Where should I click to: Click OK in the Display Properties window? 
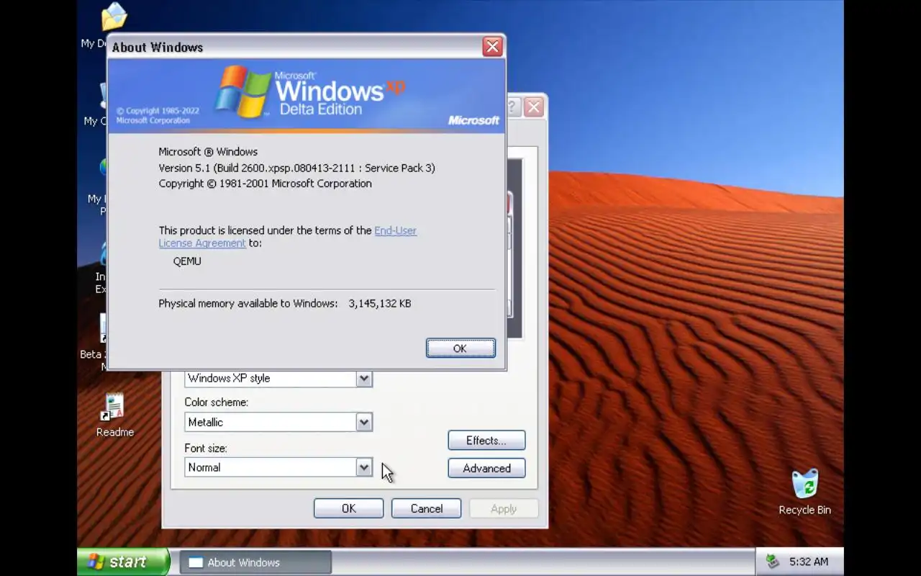349,508
